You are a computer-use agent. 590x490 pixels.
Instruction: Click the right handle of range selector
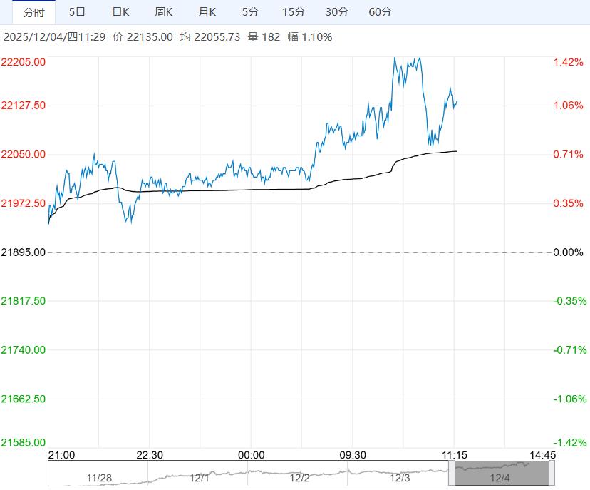552,474
